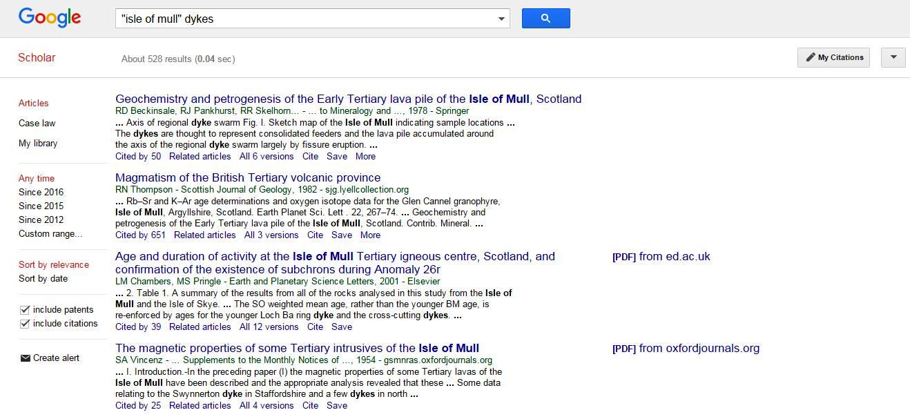This screenshot has height=419, width=910.
Task: Click the envelope Create alert icon
Action: click(x=25, y=358)
